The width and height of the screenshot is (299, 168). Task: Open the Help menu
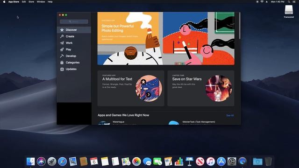tap(50, 2)
